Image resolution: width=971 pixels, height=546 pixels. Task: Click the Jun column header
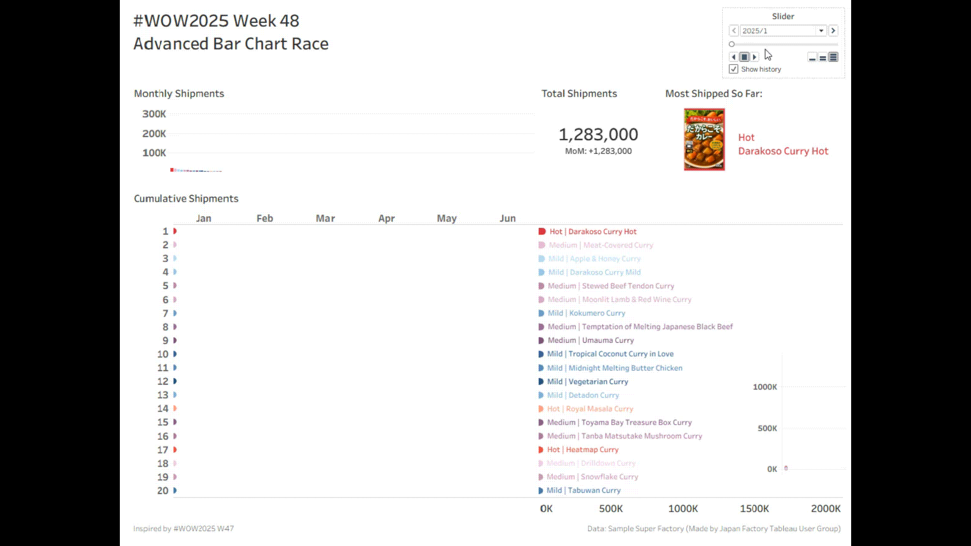tap(507, 218)
